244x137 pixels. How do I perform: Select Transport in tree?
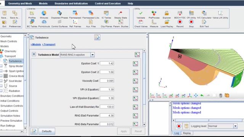click(x=10, y=56)
